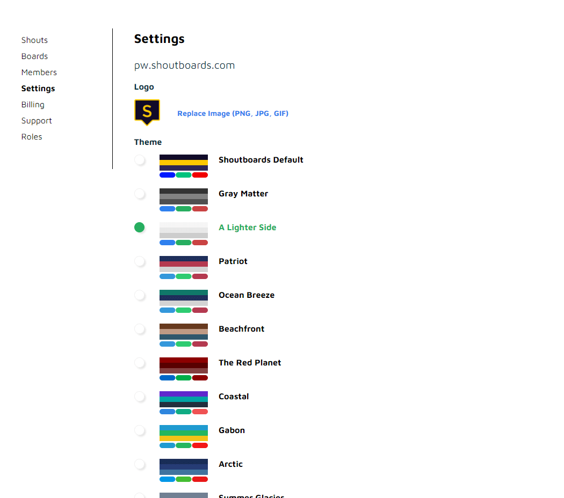
Task: Click the Gray Matter theme name
Action: click(243, 194)
